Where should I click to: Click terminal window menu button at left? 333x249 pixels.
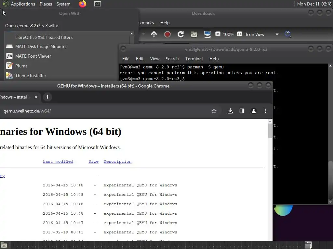click(123, 49)
